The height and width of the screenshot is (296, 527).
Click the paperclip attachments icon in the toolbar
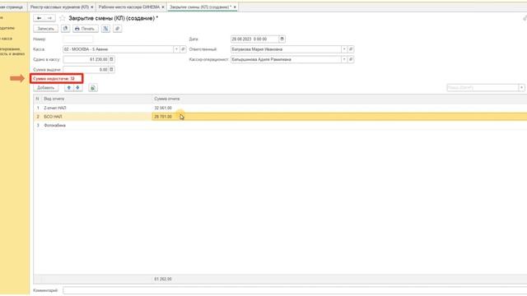tap(117, 29)
